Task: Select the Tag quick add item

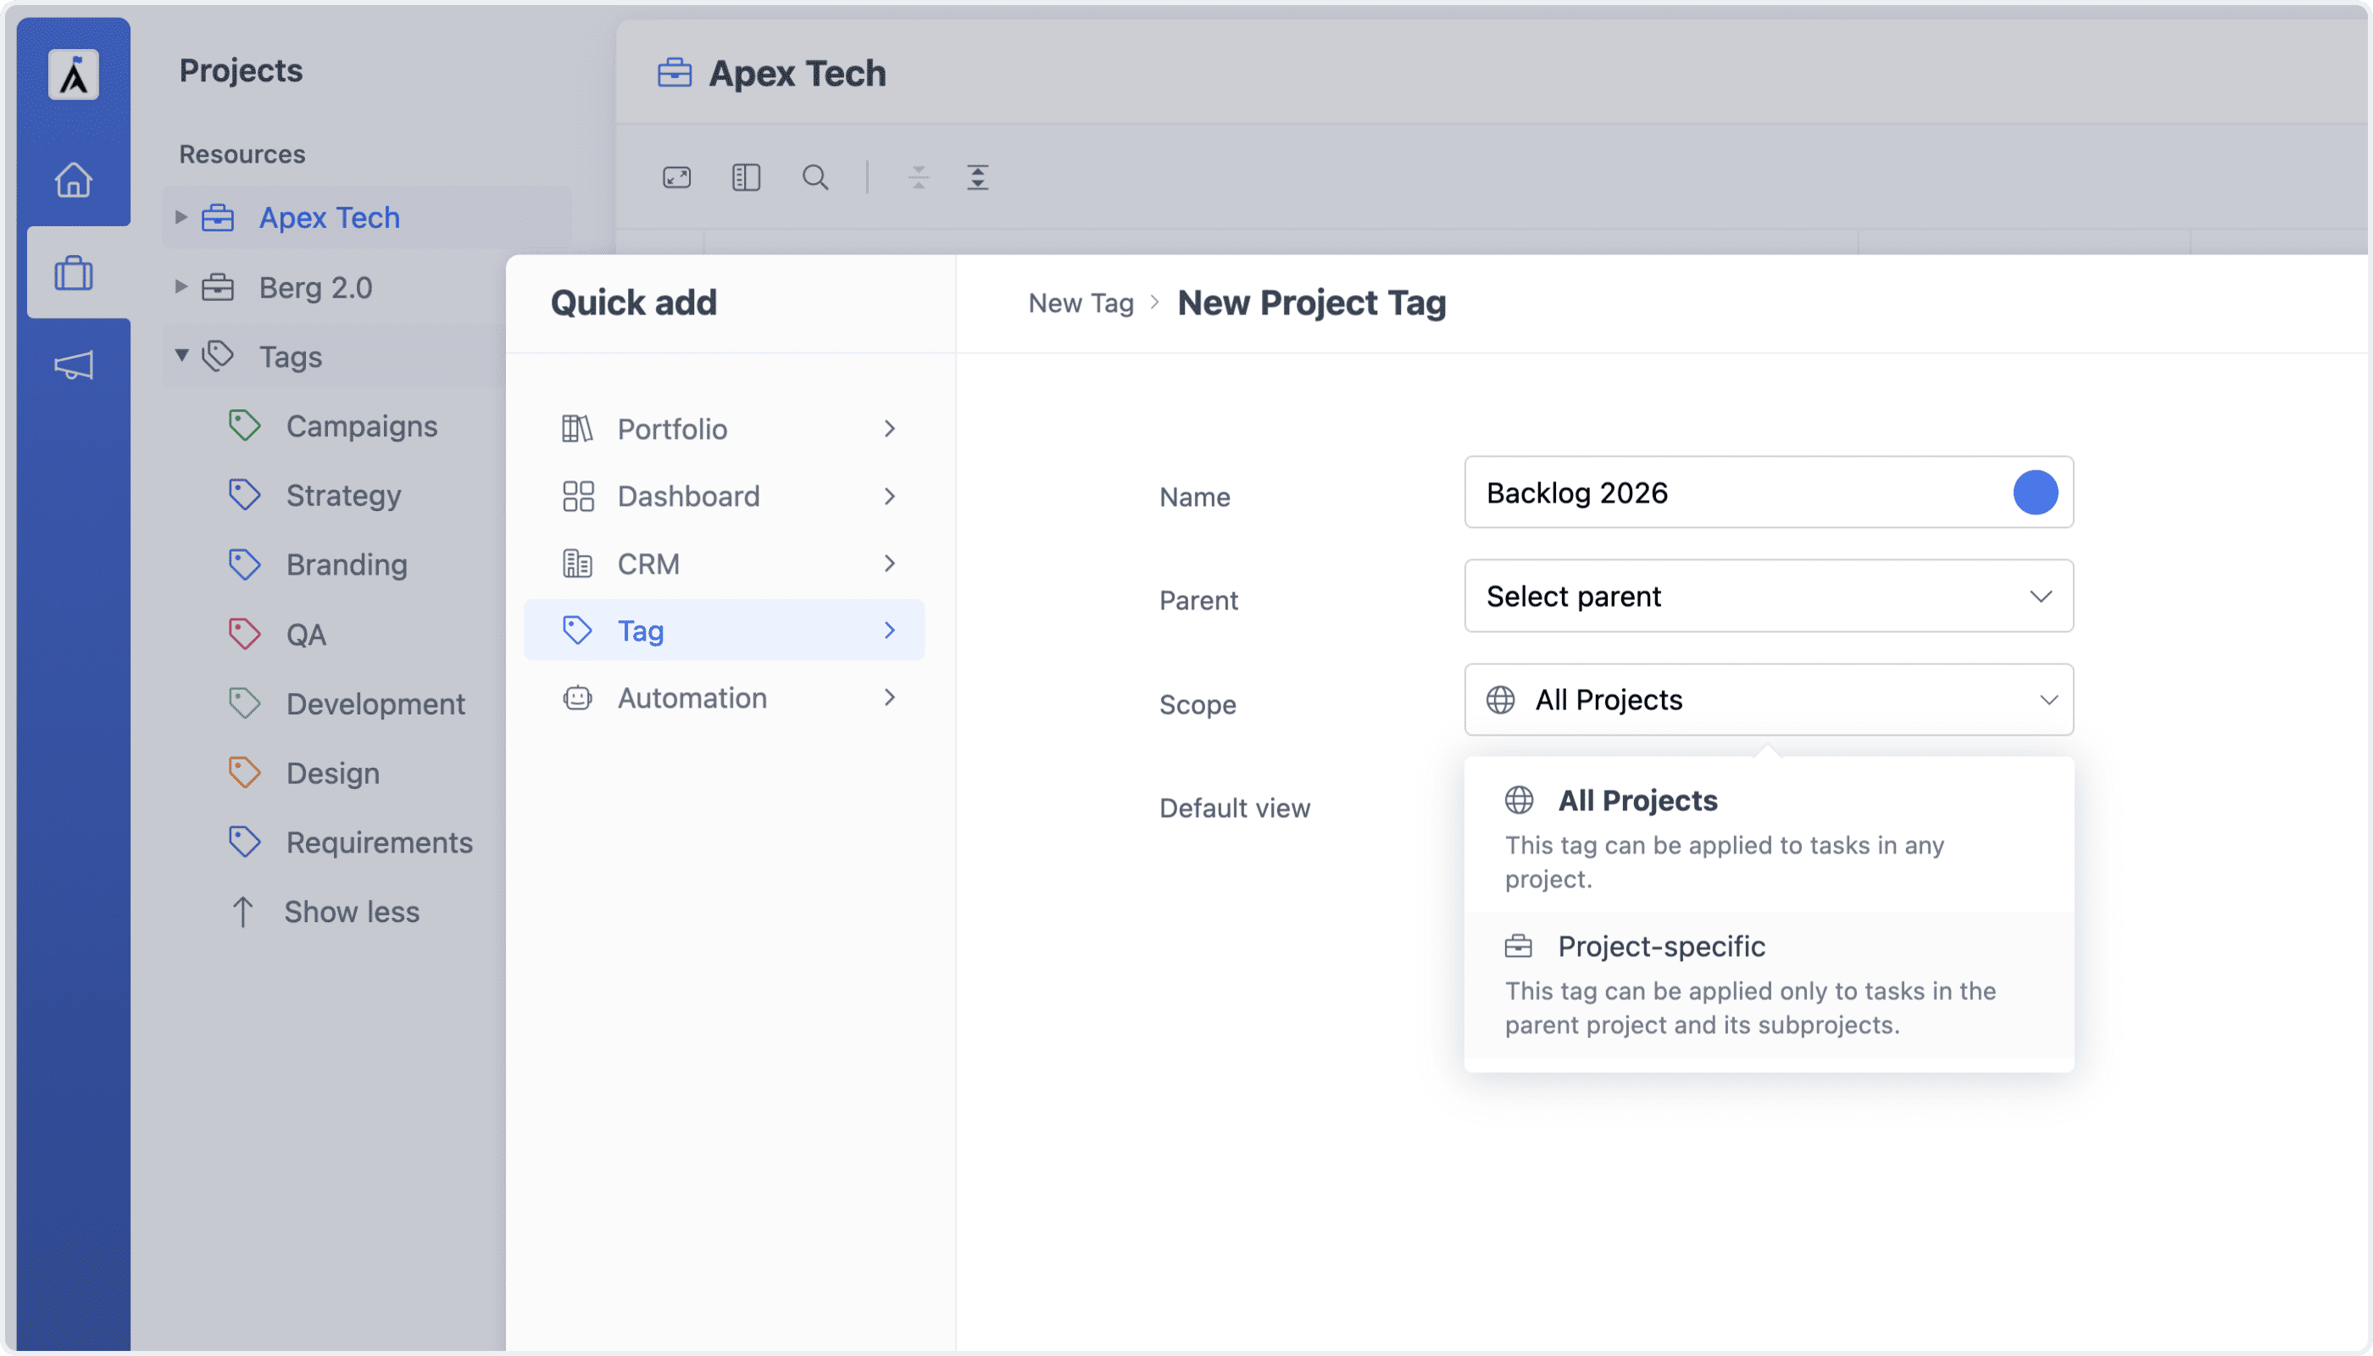Action: 724,631
